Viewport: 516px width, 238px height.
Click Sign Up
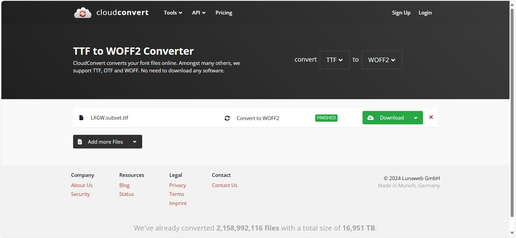click(x=401, y=13)
